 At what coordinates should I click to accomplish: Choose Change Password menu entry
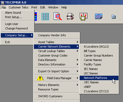pyautogui.click(x=17, y=28)
